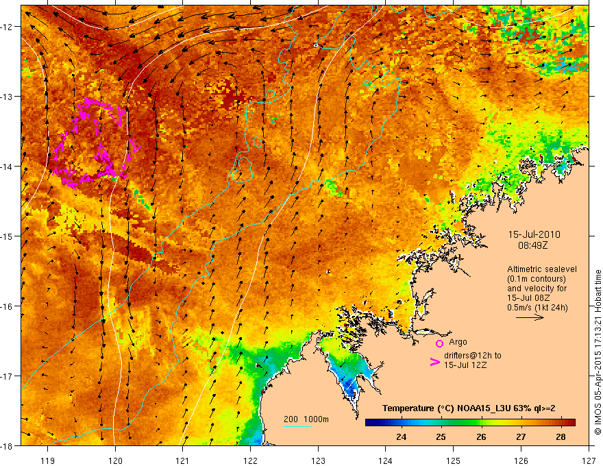Click the magenta drifters arrowhead legend symbol

434,361
